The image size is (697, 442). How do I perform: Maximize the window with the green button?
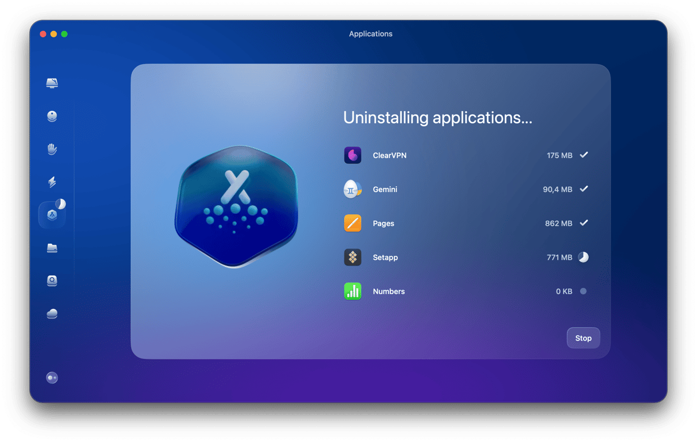coord(64,34)
